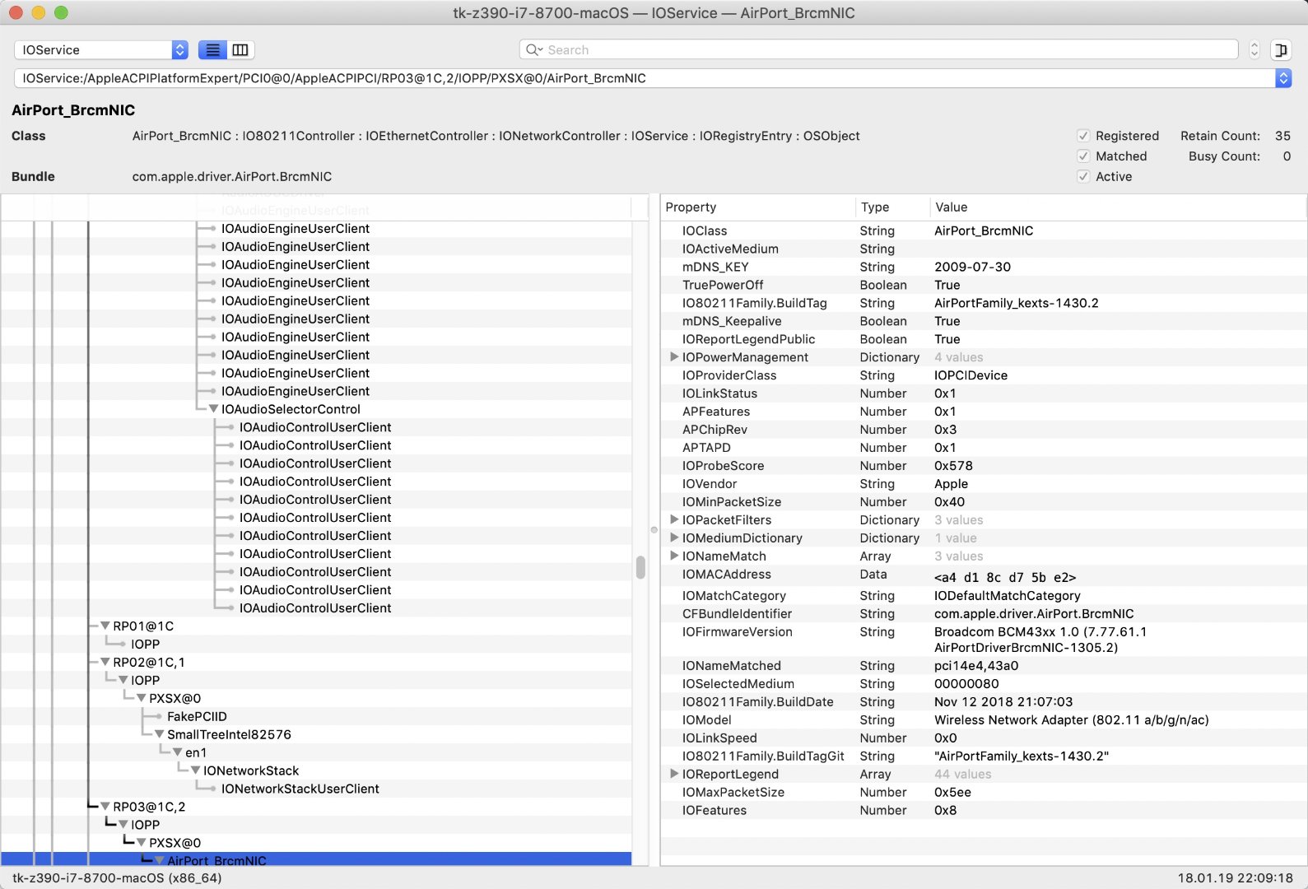Collapse the en1 tree node
This screenshot has height=889, width=1308.
point(178,753)
